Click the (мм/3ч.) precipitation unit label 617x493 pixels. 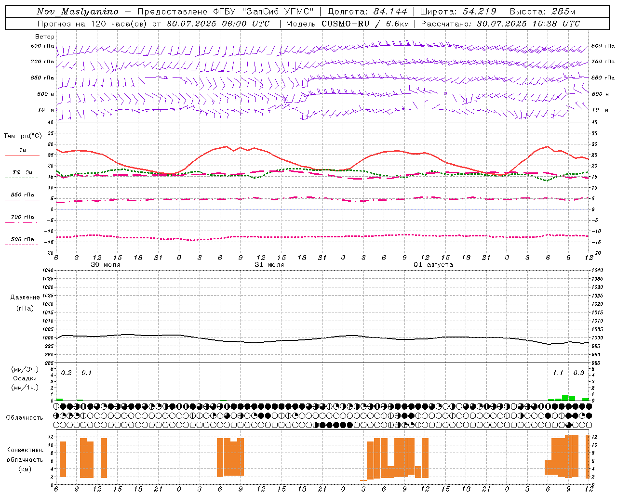(x=25, y=369)
